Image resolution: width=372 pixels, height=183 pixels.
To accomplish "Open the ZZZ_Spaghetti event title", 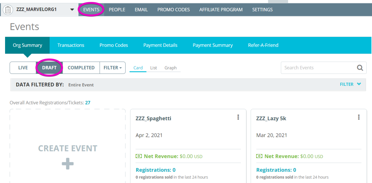I will tap(154, 118).
